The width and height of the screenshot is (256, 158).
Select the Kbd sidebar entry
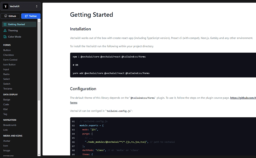[x=6, y=109]
